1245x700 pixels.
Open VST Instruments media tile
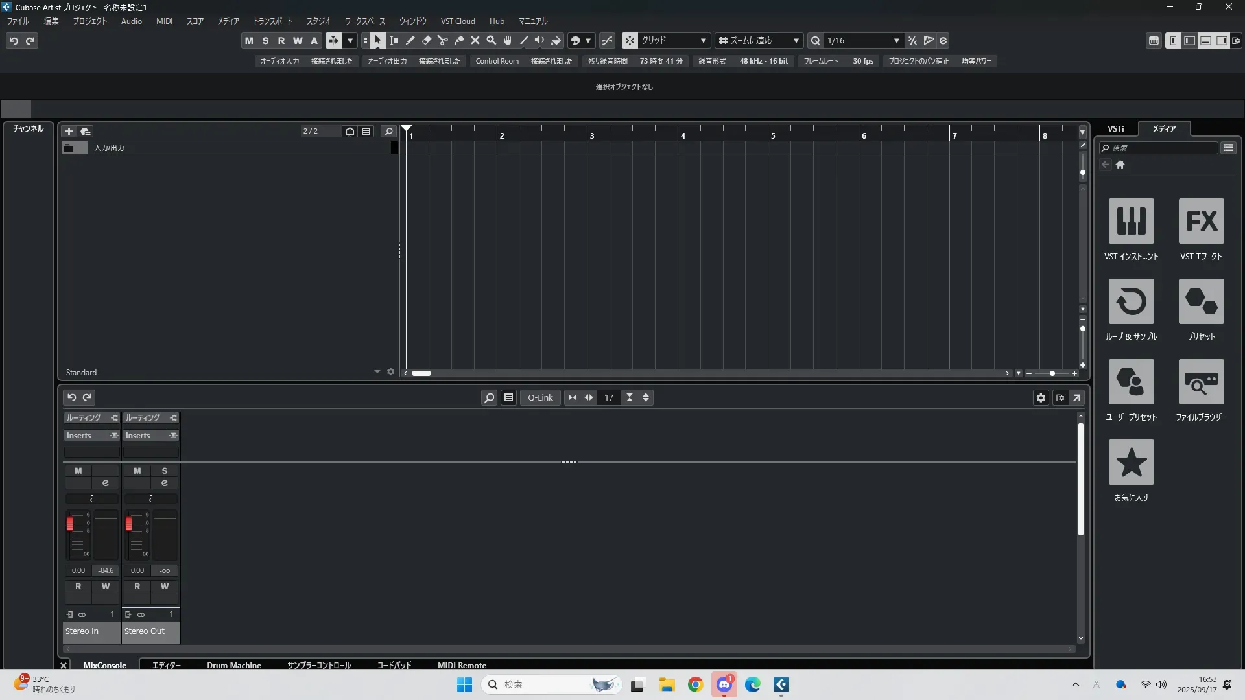pos(1131,222)
